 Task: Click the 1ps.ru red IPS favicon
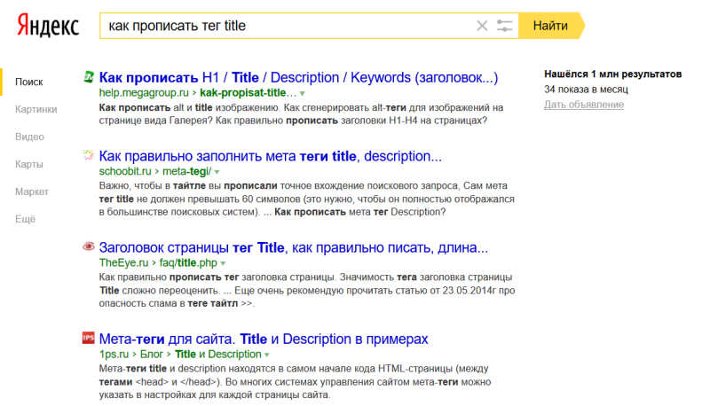[88, 338]
